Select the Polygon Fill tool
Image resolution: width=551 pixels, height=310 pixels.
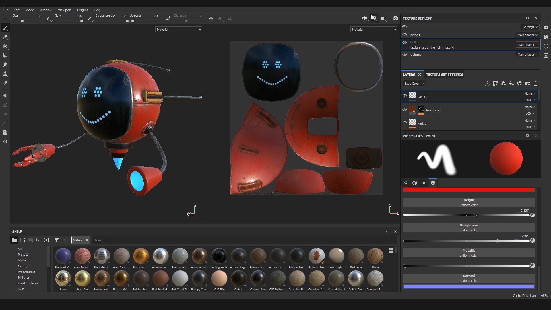click(x=5, y=55)
